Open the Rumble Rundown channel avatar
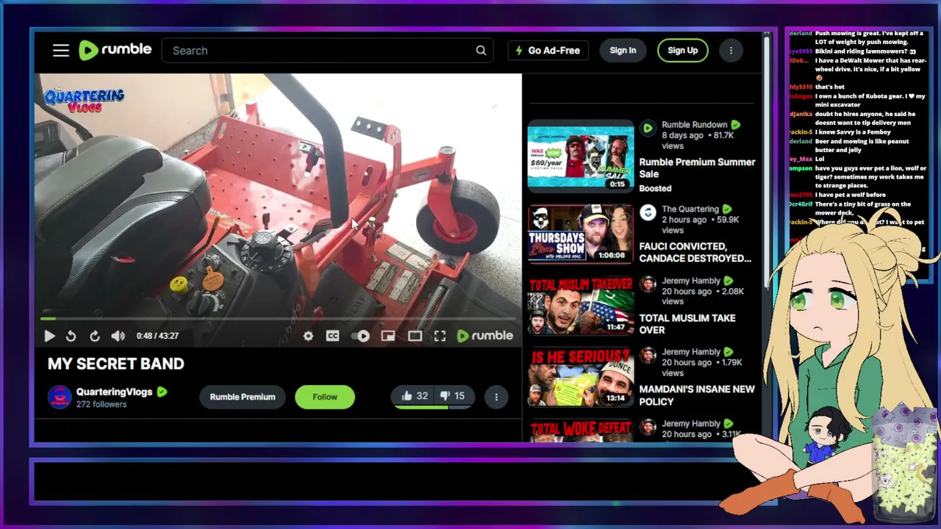The image size is (941, 529). coord(648,129)
